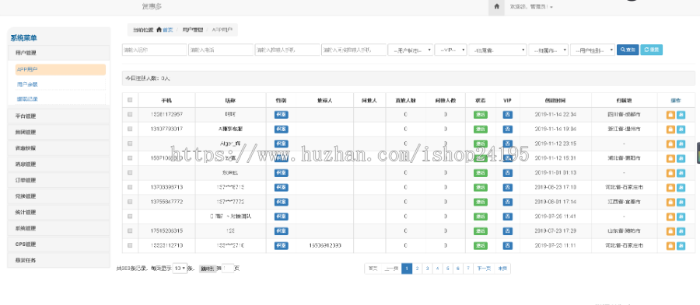Check the row created 2019-07-26 11:41
This screenshot has width=700, height=305.
click(130, 217)
